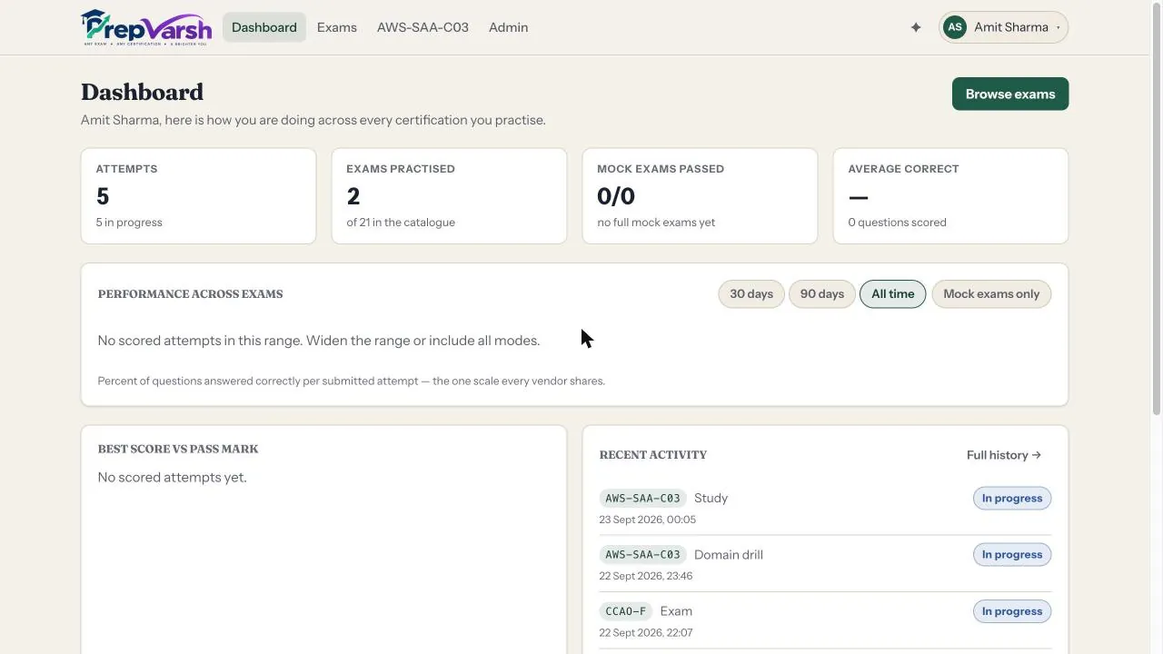
Task: Click the 'Domain drill' mode label
Action: [729, 554]
